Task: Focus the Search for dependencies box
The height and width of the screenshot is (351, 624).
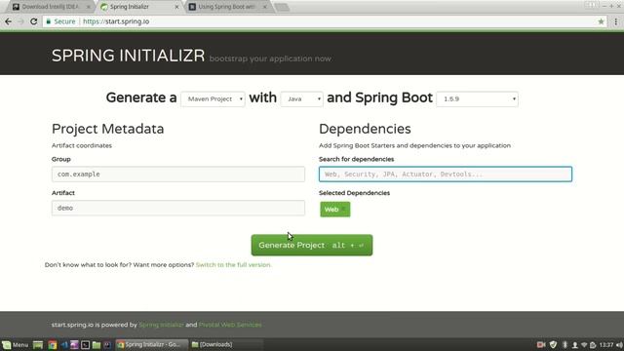Action: (x=446, y=175)
